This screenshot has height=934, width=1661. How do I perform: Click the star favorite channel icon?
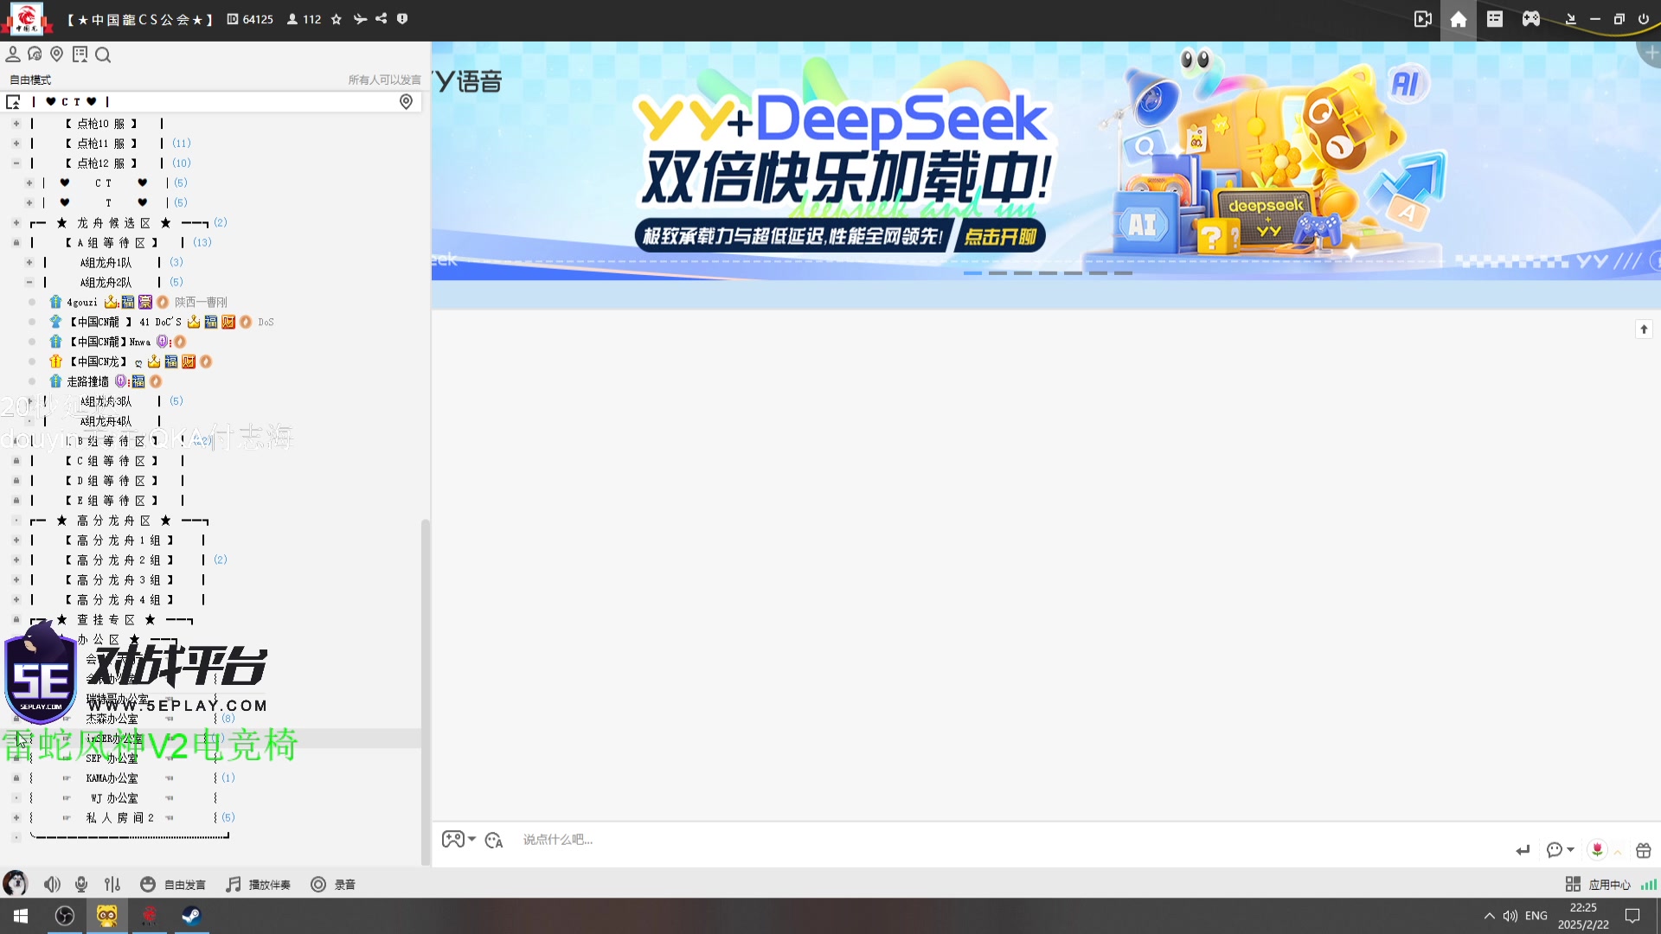337,19
